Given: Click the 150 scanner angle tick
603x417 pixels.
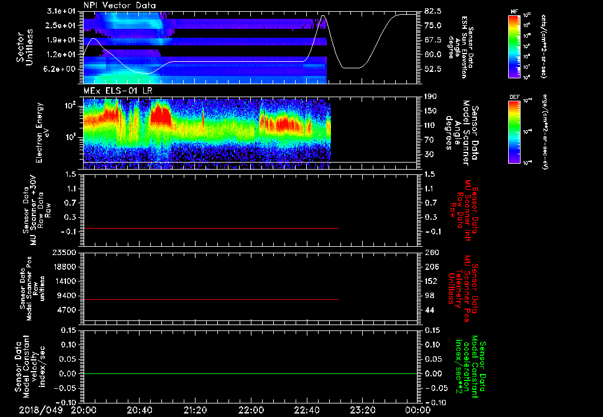Looking at the screenshot, I should (x=430, y=111).
